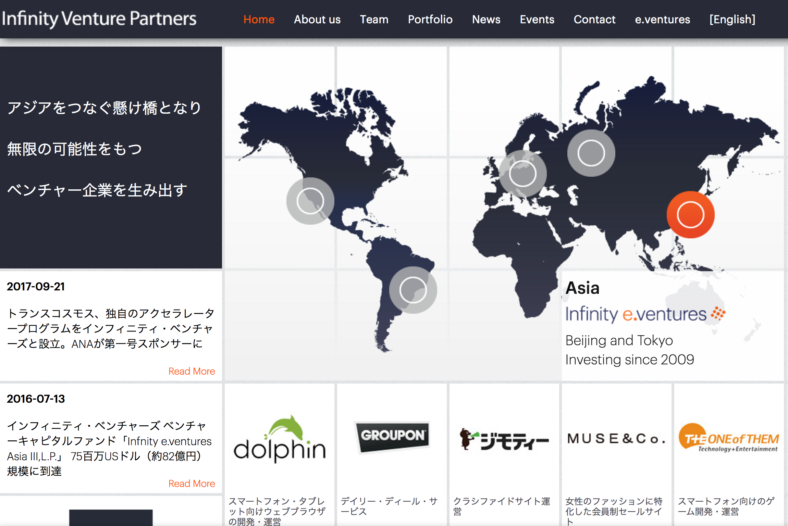The image size is (788, 526).
Task: Click the South America marker on the world map
Action: [413, 289]
